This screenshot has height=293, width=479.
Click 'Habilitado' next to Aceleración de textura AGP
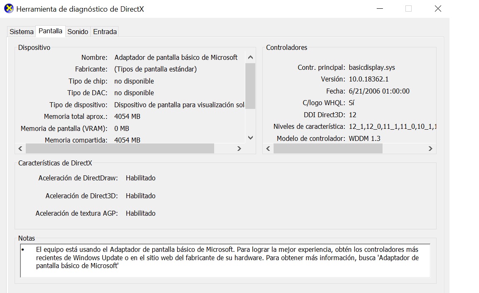pyautogui.click(x=141, y=213)
